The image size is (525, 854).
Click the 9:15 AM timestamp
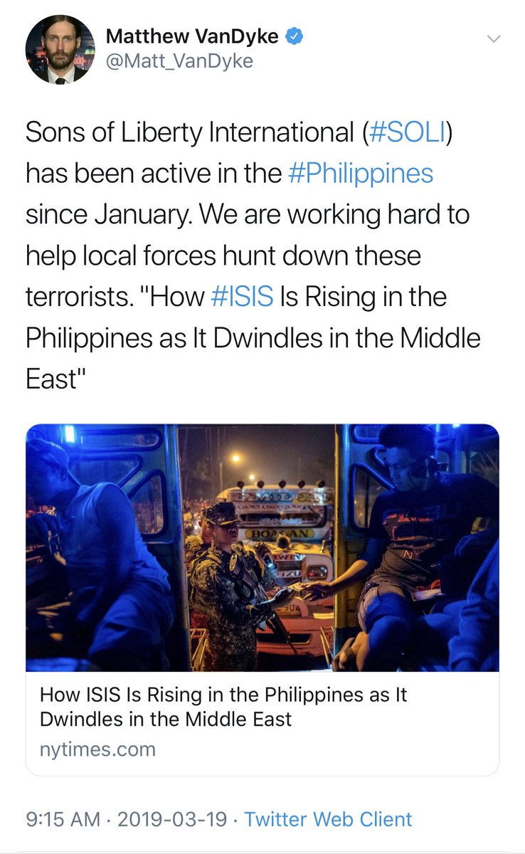(63, 819)
